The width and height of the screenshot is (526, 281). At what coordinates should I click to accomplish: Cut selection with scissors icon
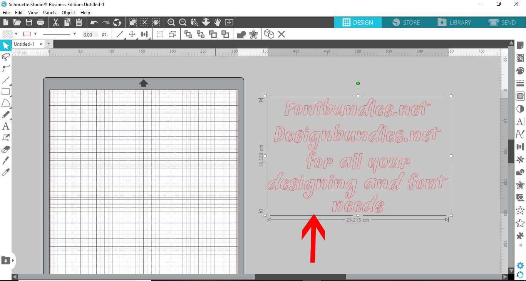point(55,22)
